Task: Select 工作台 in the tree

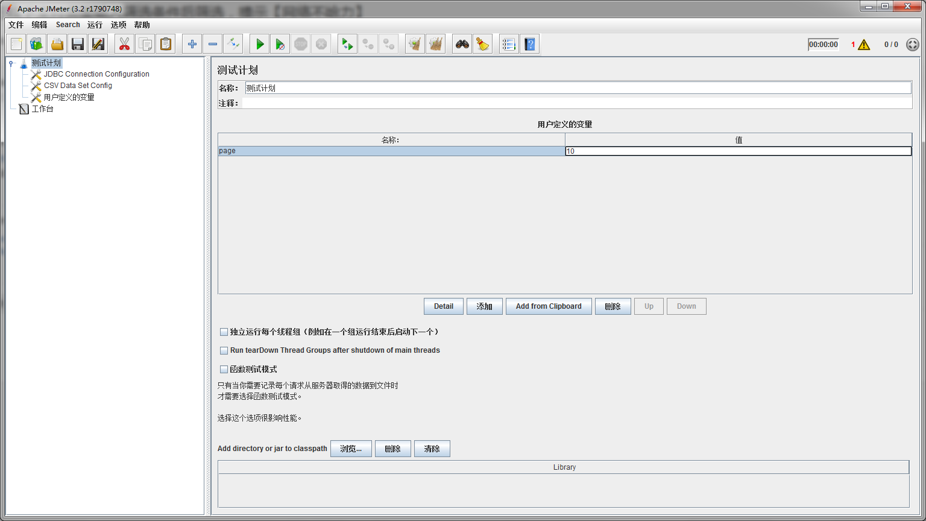Action: [43, 109]
